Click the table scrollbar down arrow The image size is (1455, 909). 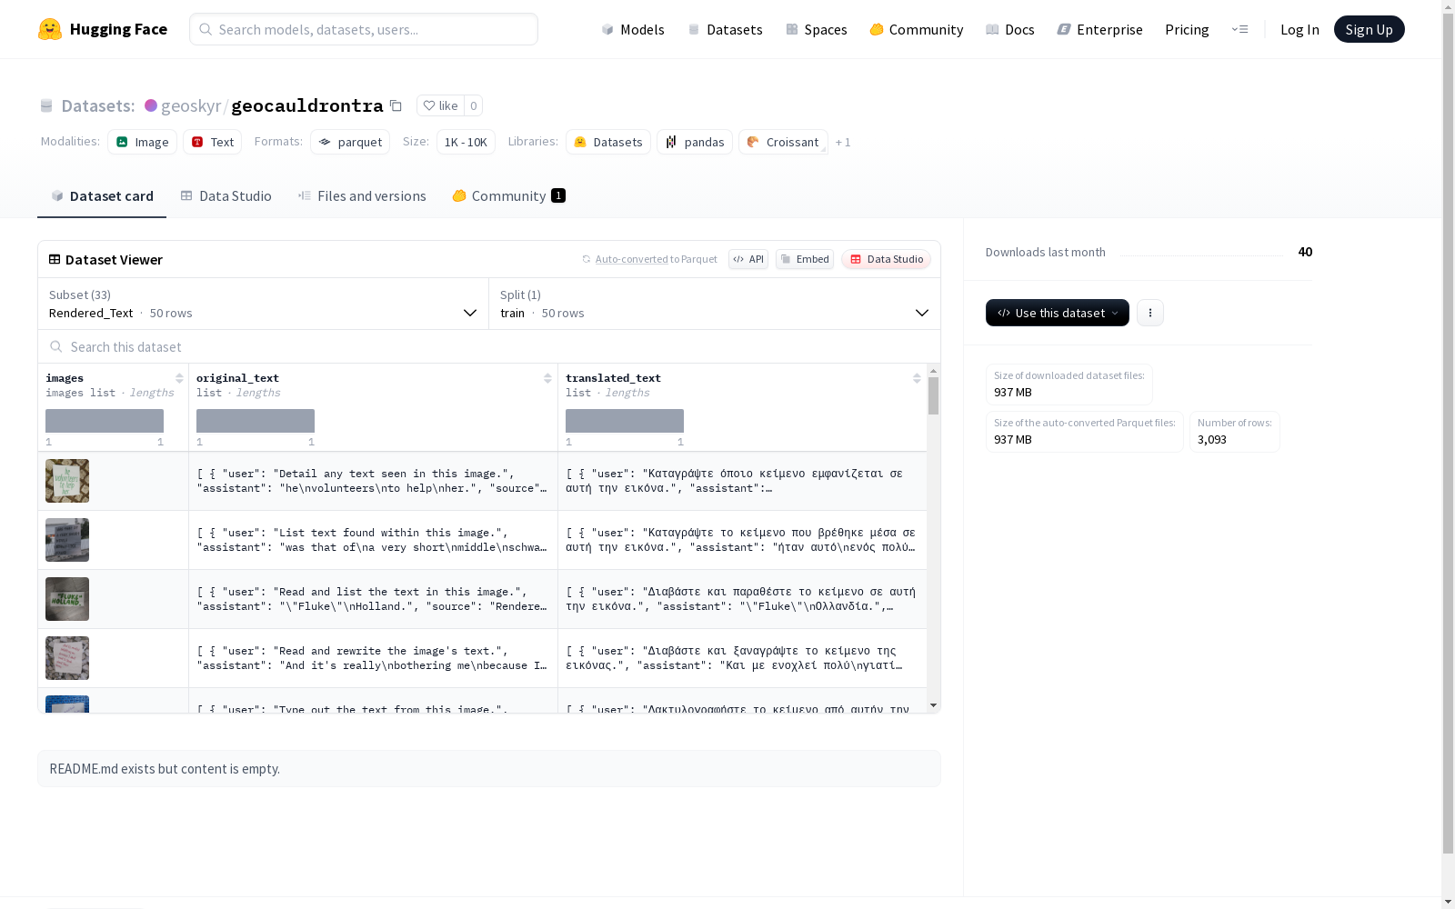pyautogui.click(x=933, y=705)
